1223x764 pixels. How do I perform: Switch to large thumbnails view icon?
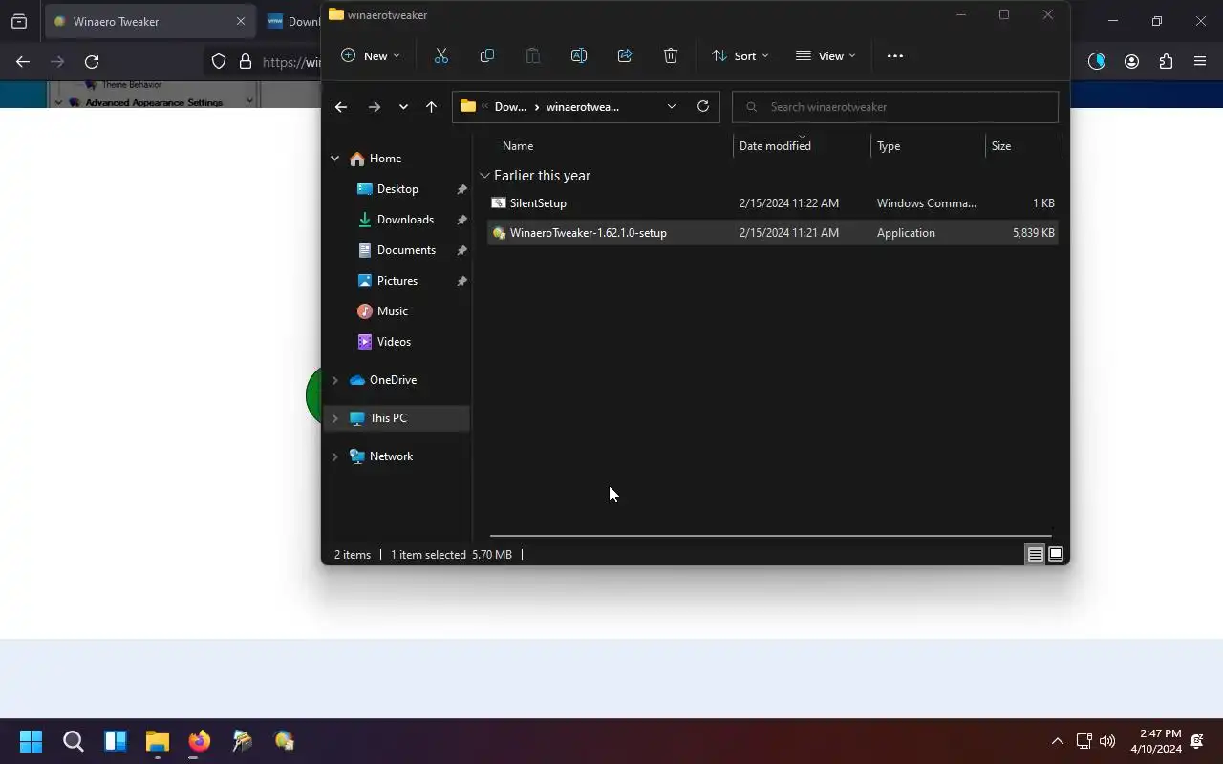[1056, 555]
